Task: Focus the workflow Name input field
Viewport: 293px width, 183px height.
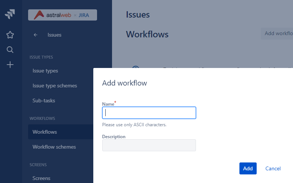Action: [149, 113]
